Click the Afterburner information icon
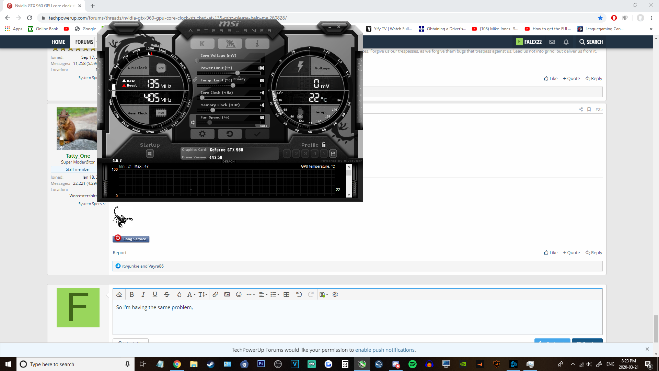Screen dimensions: 659x371 pos(257,43)
